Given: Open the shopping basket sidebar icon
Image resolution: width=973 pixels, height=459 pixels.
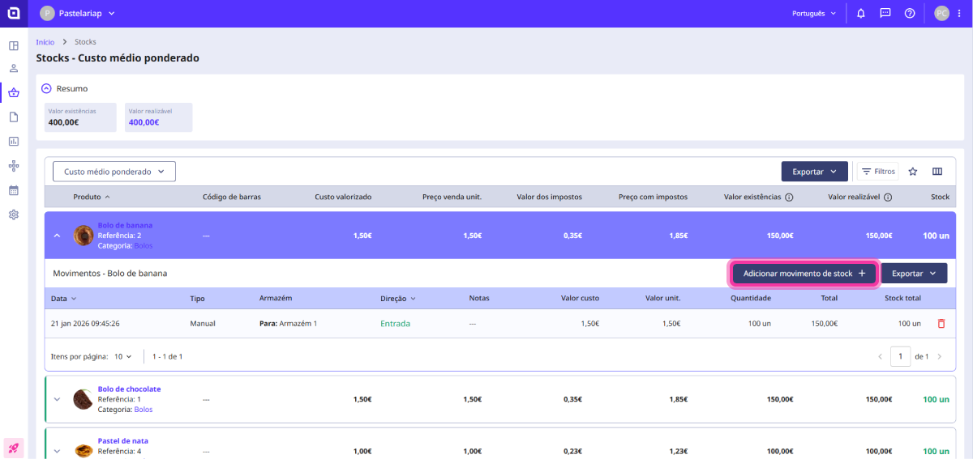Looking at the screenshot, I should tap(14, 92).
